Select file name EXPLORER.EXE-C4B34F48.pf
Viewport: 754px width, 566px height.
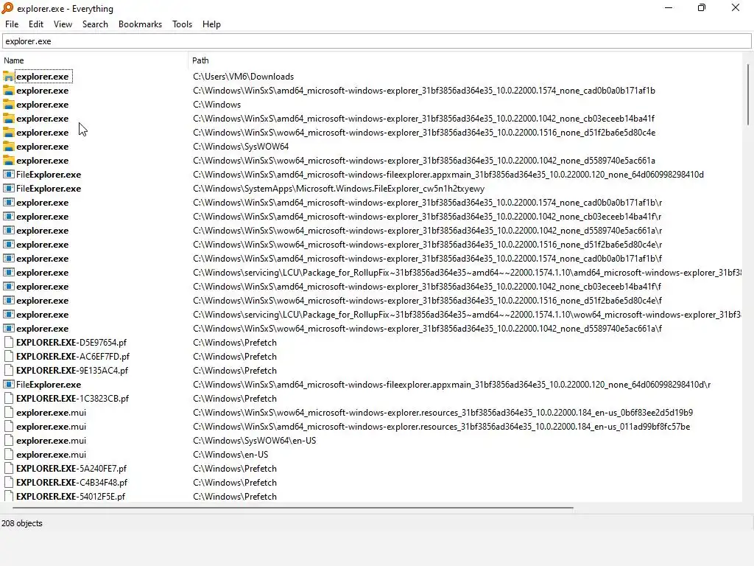coord(71,482)
